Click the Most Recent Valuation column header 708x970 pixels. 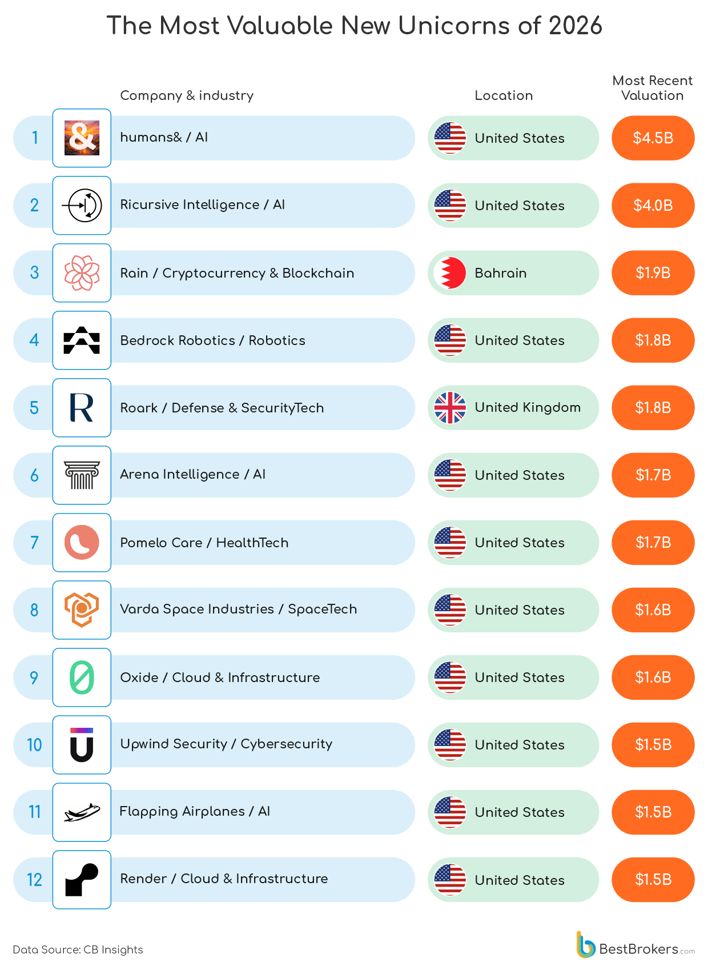click(x=652, y=88)
